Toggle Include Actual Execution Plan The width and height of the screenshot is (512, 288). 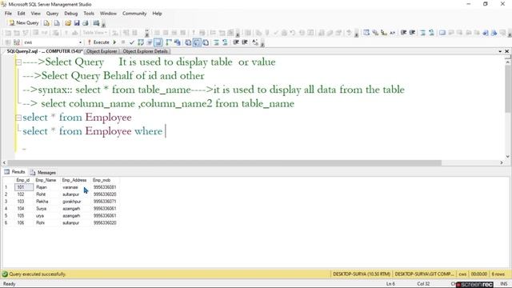coord(169,42)
